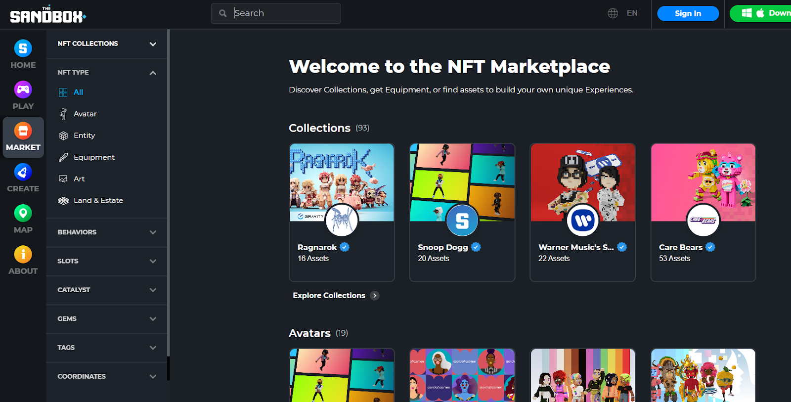The height and width of the screenshot is (402, 791).
Task: Click the Collections count "(93)"
Action: pos(362,128)
